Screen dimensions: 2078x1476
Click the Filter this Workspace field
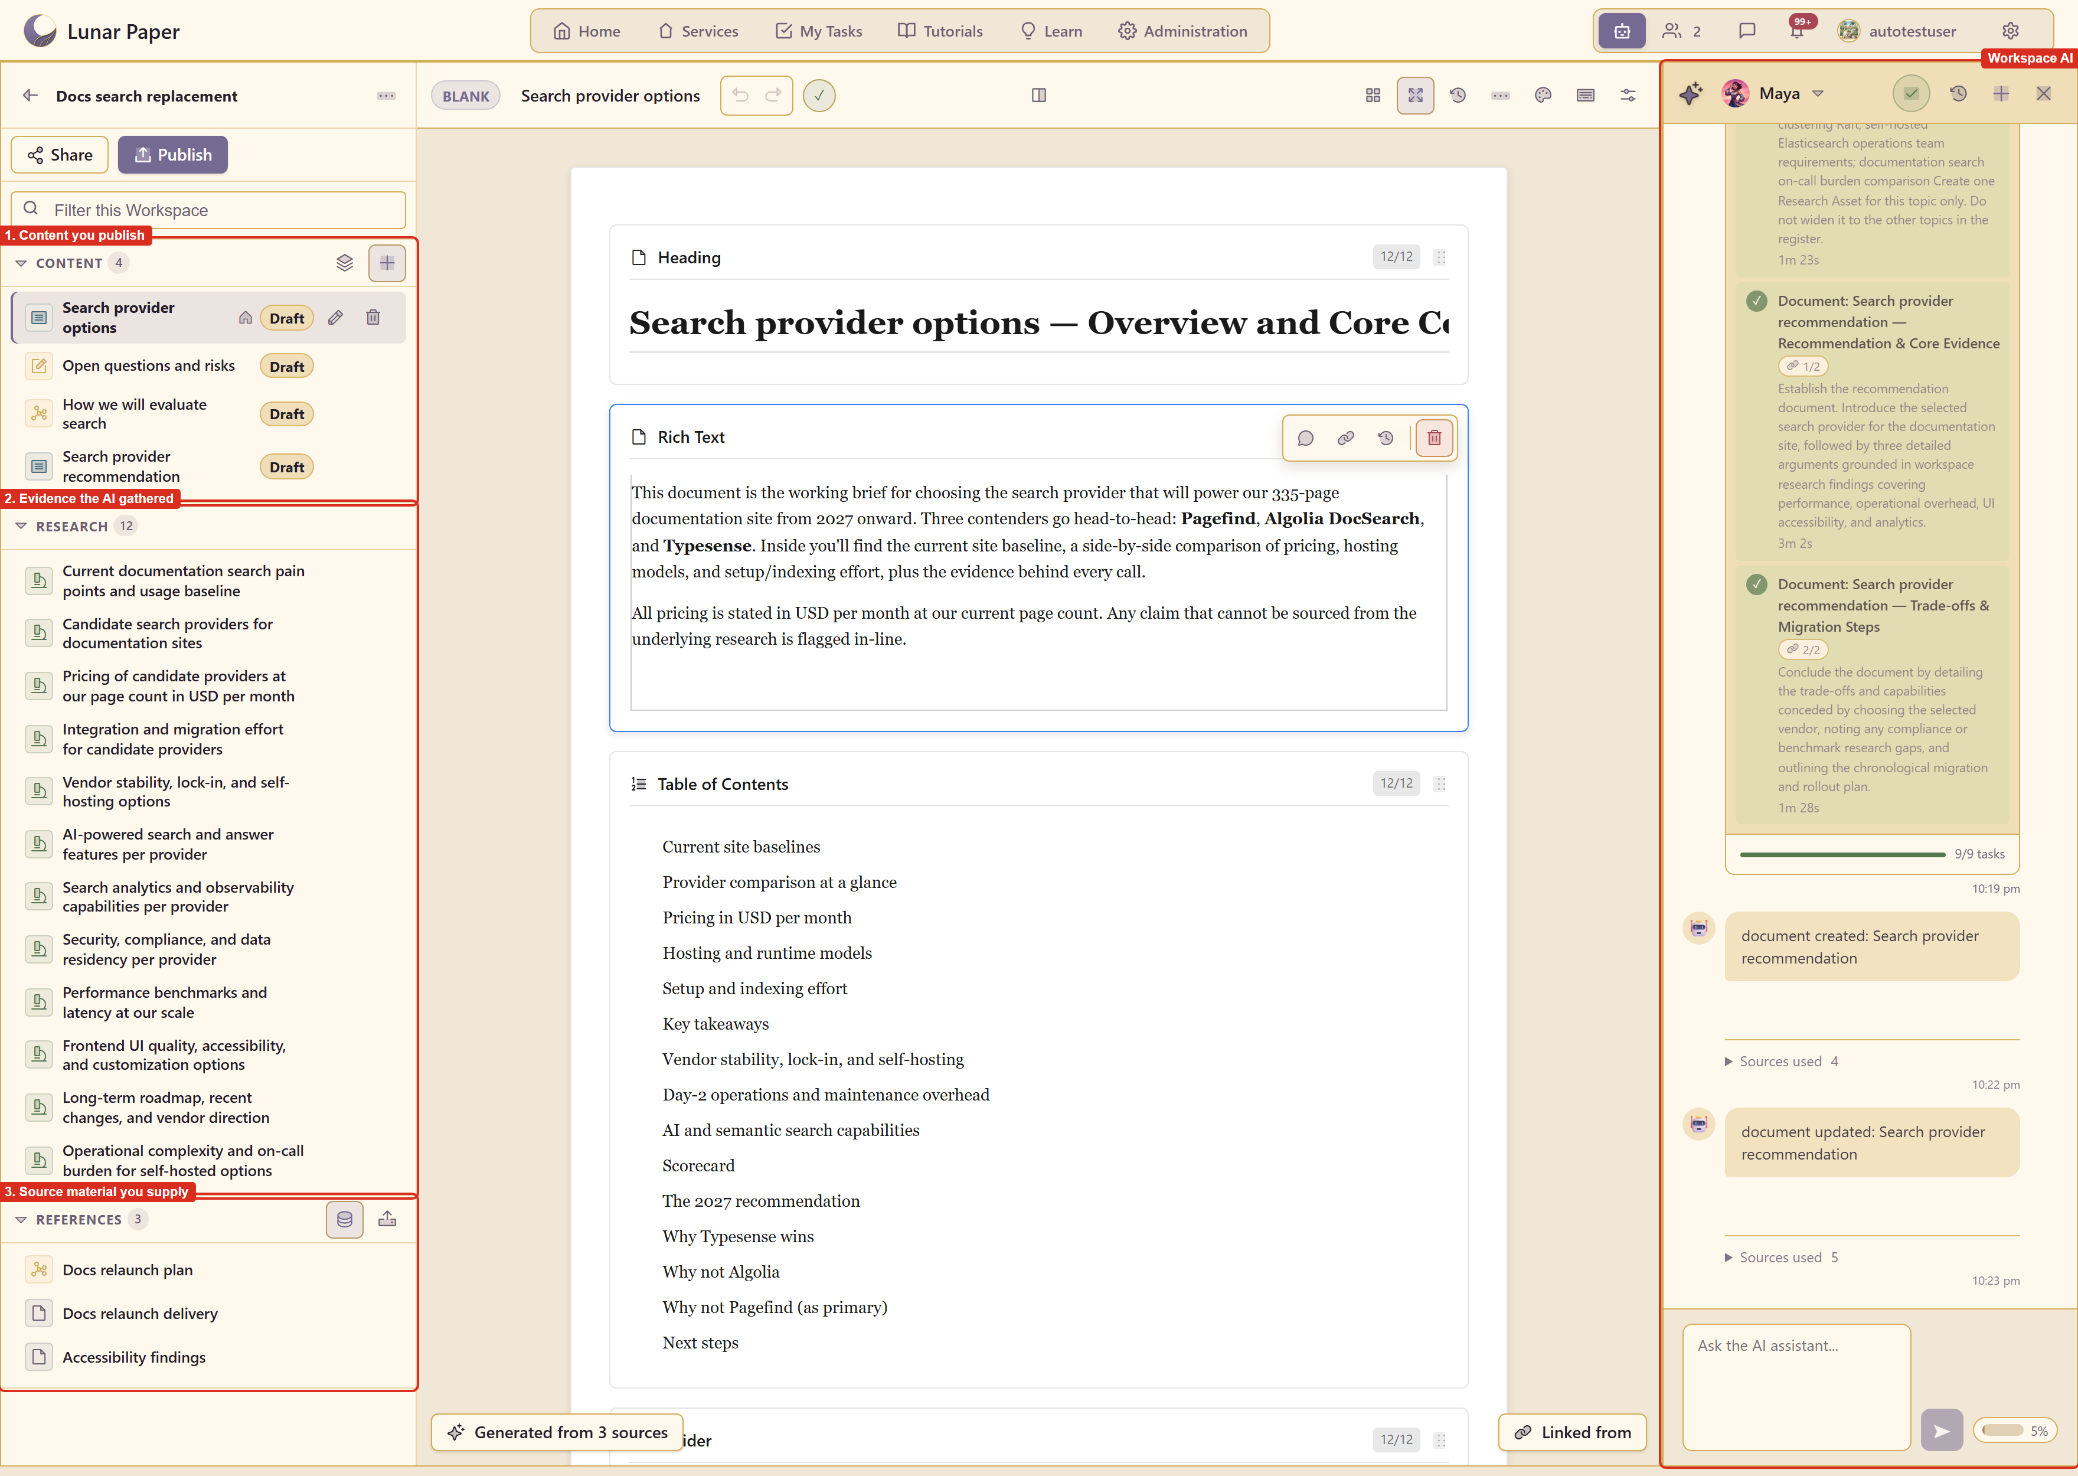208,210
